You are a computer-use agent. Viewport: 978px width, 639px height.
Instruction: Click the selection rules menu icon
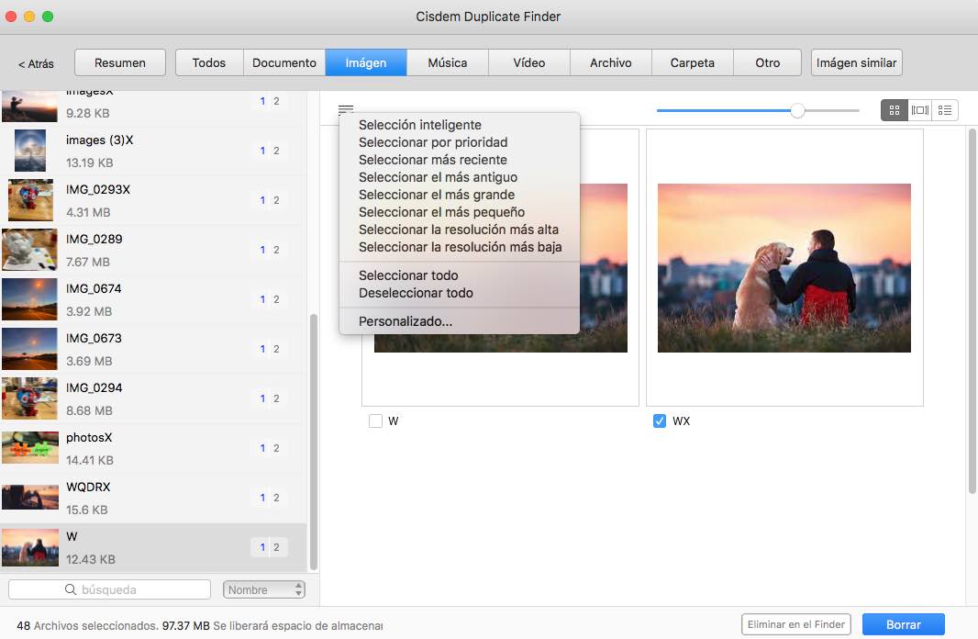click(x=345, y=109)
